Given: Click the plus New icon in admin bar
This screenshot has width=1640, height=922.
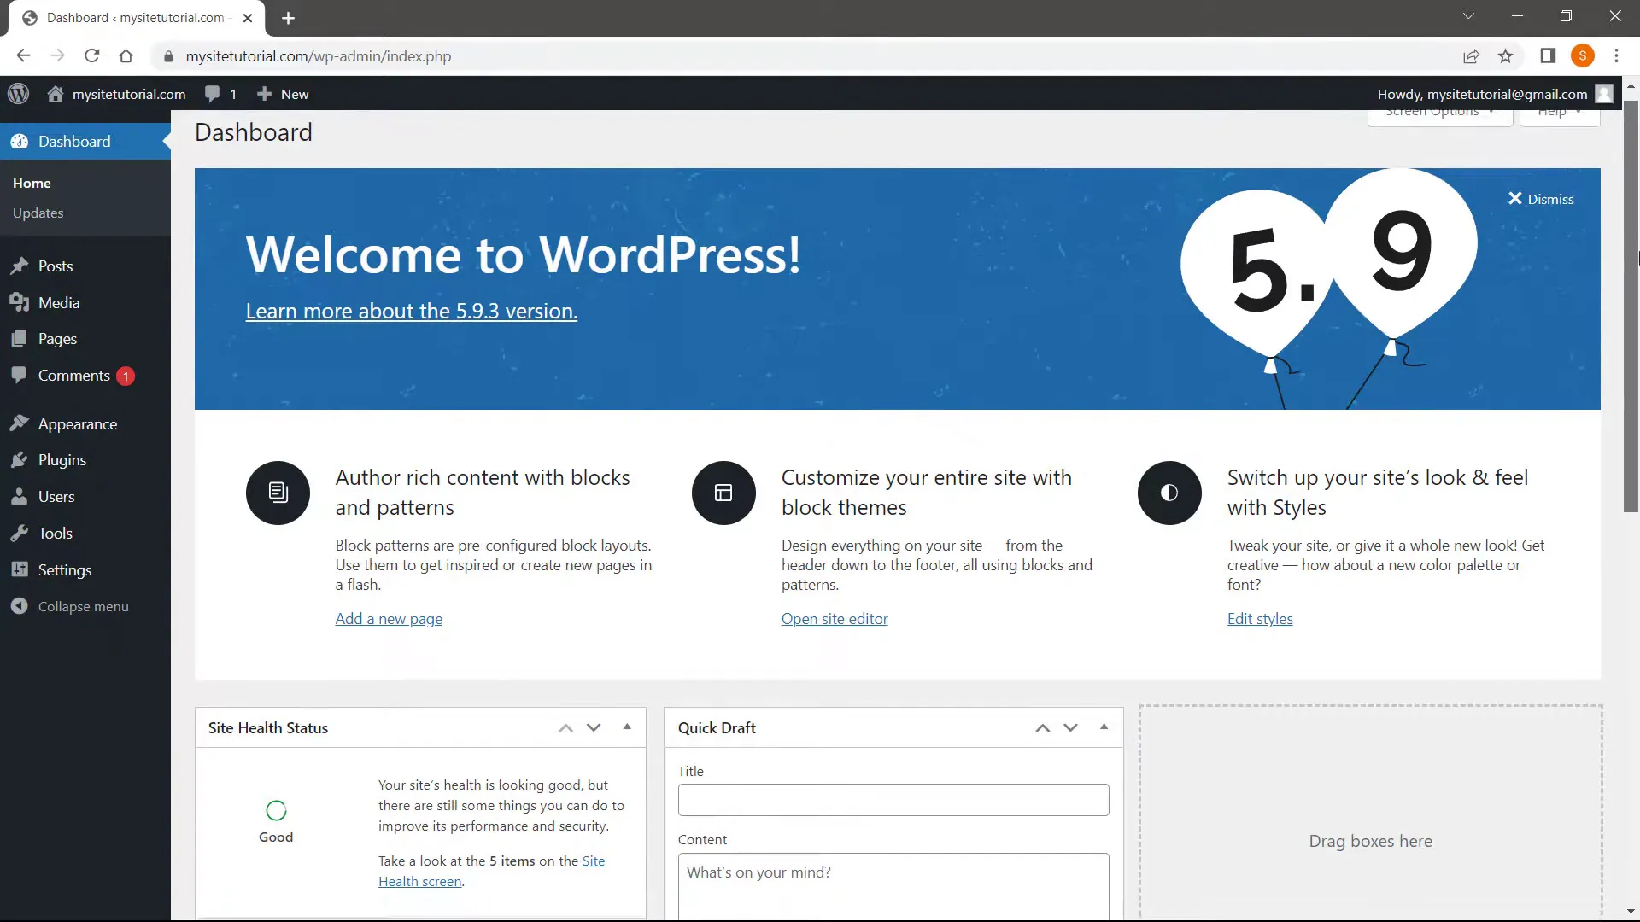Looking at the screenshot, I should pos(265,94).
